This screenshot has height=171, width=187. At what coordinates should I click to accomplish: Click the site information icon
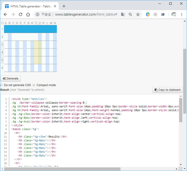(37, 14)
